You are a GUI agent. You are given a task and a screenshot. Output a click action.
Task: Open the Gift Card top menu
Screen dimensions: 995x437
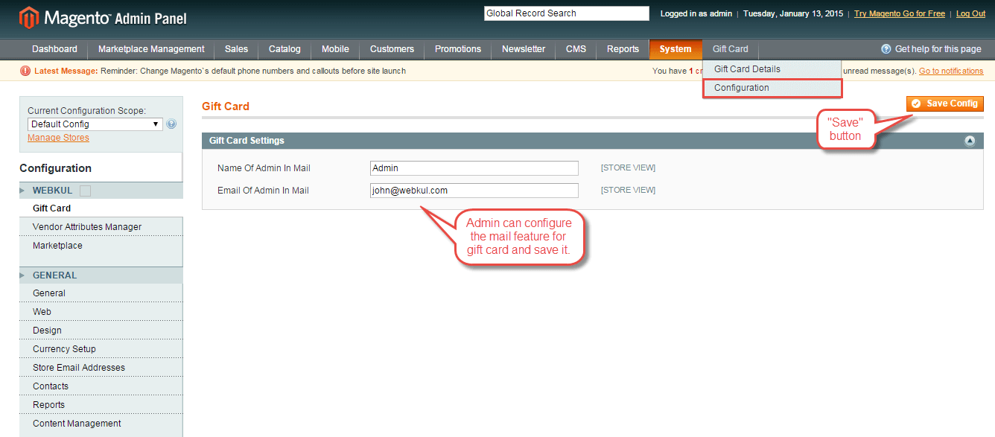730,49
